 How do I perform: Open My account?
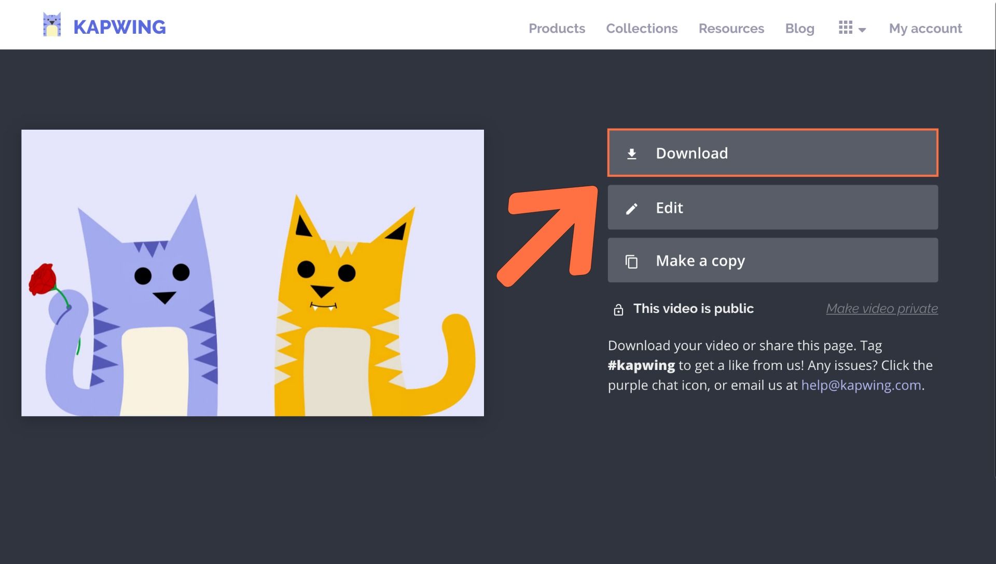[x=925, y=29]
